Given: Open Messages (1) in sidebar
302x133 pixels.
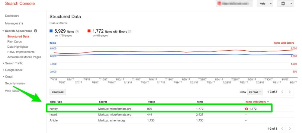Looking at the screenshot, I should coord(14,23).
